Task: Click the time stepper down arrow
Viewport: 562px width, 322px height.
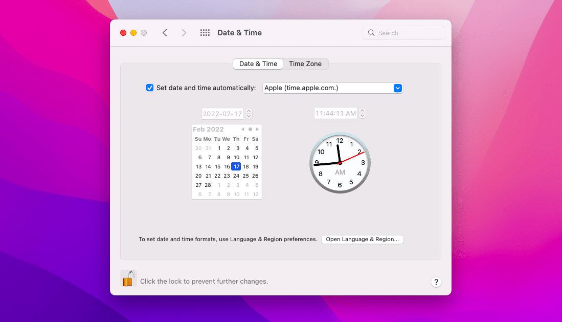Action: coord(362,116)
